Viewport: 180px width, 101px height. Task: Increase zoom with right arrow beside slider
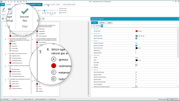click(x=57, y=11)
